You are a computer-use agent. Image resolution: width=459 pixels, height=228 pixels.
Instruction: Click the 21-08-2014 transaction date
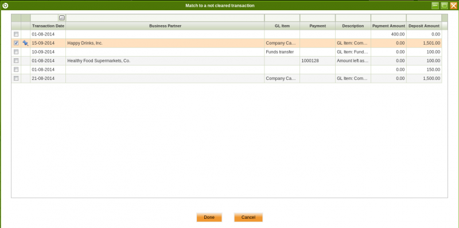(44, 78)
